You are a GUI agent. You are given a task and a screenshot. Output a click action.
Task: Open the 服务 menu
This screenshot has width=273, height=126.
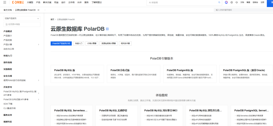point(87,2)
